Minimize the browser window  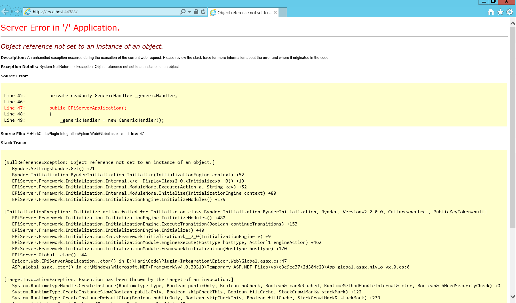coord(484,2)
